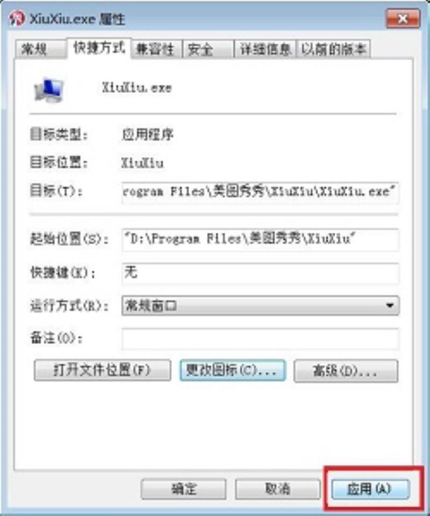The height and width of the screenshot is (516, 430).
Task: Click the XiuXiu title bar app icon
Action: click(17, 18)
